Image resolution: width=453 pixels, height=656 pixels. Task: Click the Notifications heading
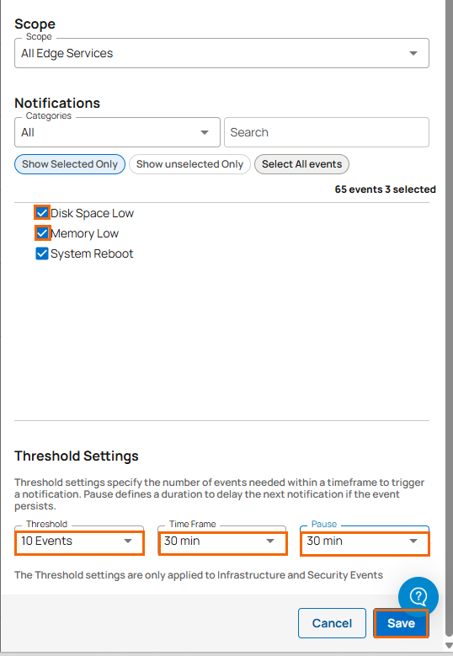[57, 103]
